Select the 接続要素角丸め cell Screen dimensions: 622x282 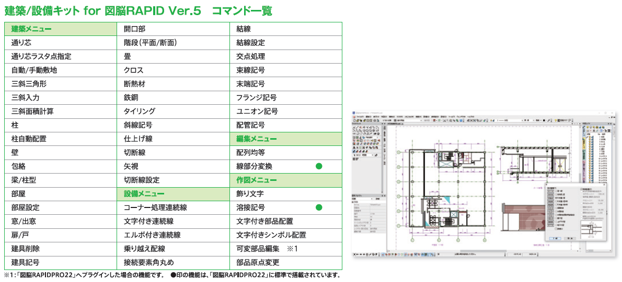click(173, 263)
